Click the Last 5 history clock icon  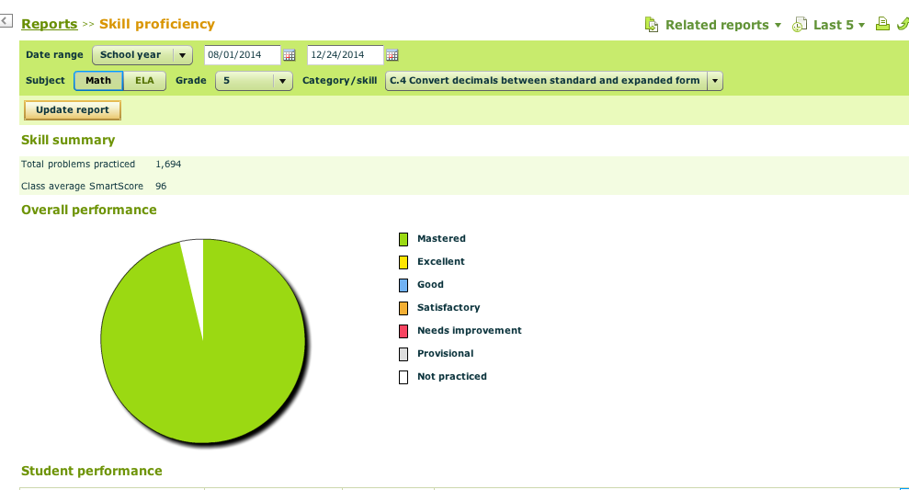800,25
